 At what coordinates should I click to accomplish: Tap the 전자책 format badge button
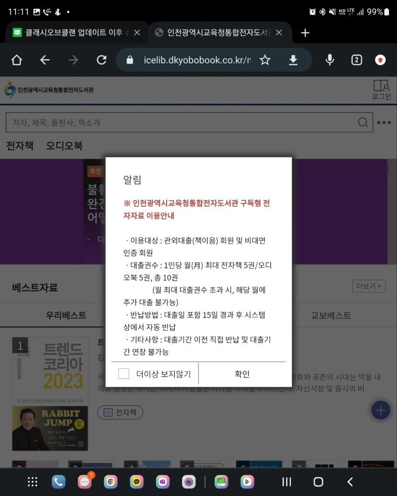[x=120, y=412]
